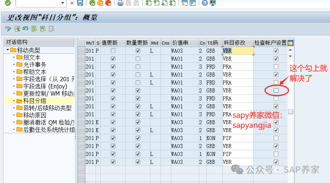Screen dimensions: 330x183
Task: Click the Undo Change arrow icon
Action: coord(26,29)
